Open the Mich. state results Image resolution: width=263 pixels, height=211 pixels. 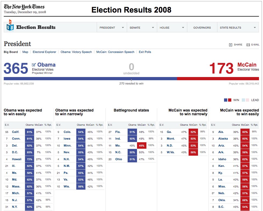16,193
